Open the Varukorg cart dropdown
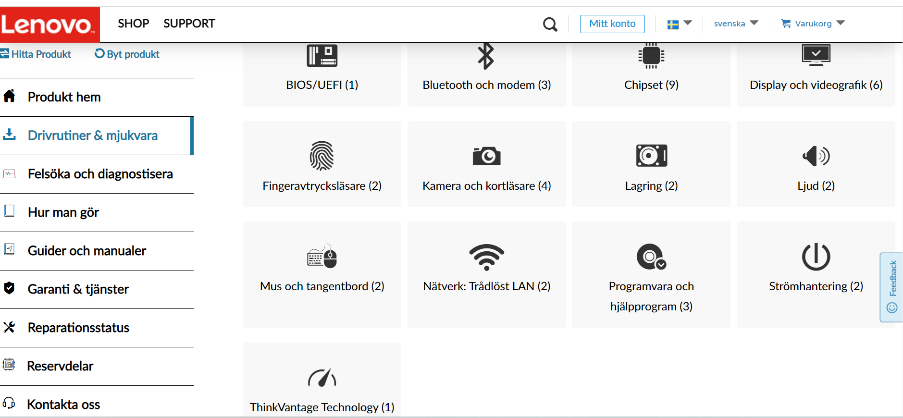This screenshot has height=418, width=903. pos(813,23)
